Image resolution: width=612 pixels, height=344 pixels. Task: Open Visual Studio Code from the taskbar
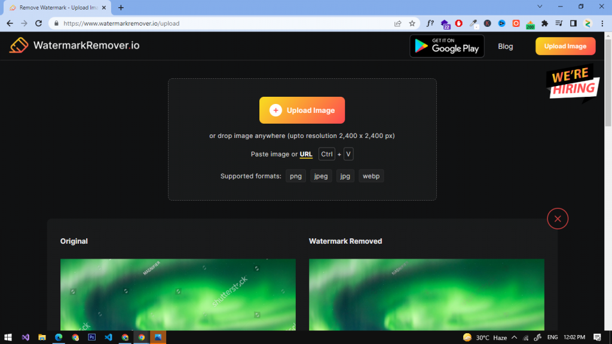coord(109,337)
